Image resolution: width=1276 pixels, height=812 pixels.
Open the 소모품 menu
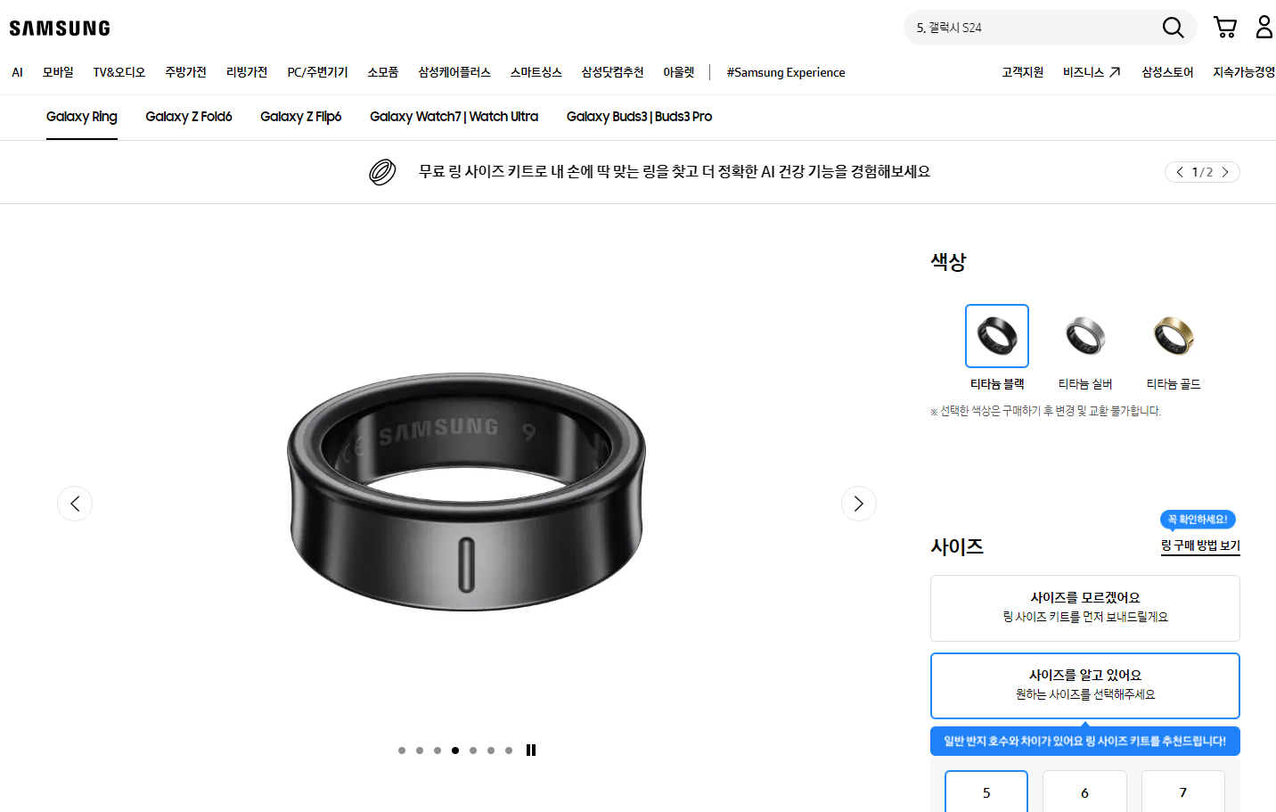[383, 72]
